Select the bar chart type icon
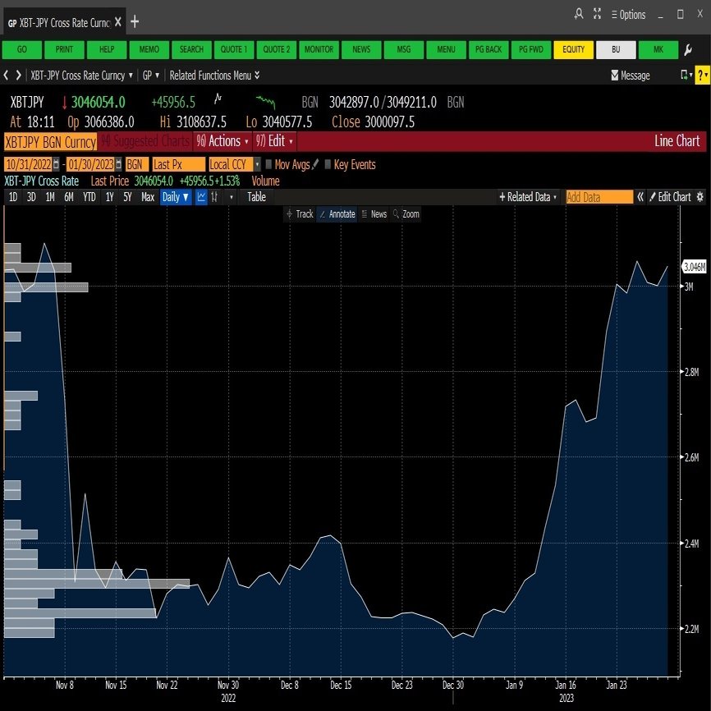 pyautogui.click(x=215, y=197)
